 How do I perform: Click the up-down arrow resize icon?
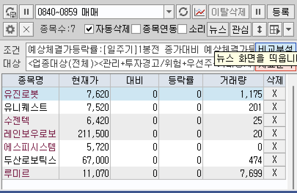[260, 29]
